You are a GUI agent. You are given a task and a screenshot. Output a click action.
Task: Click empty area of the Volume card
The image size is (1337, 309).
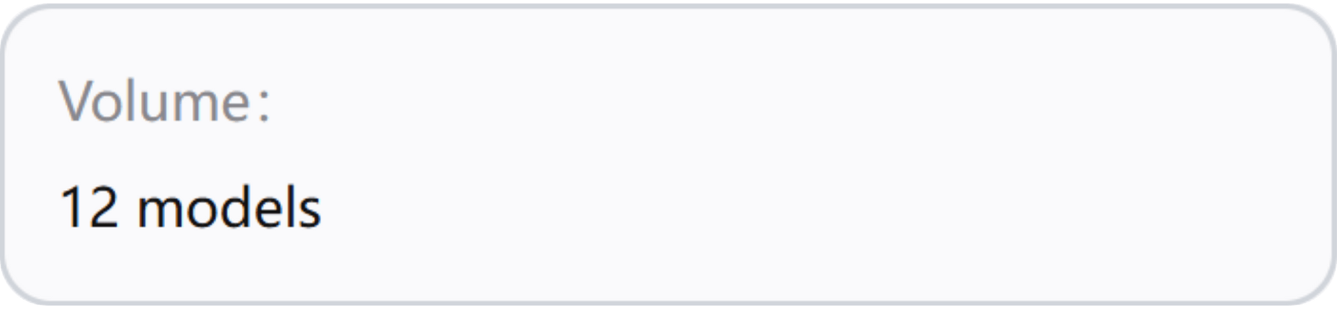coord(802,155)
